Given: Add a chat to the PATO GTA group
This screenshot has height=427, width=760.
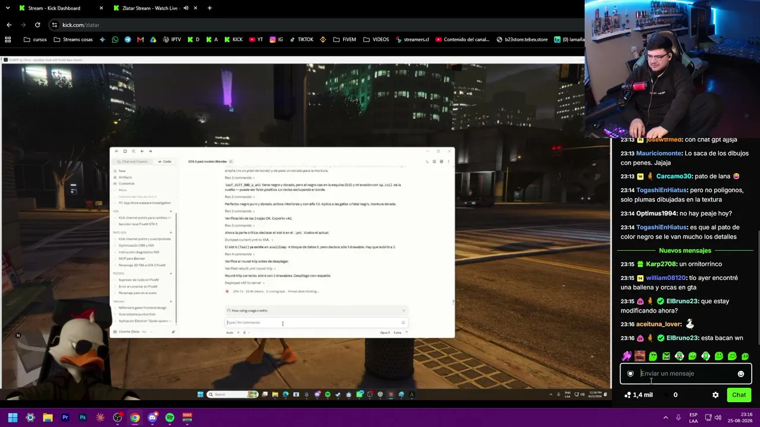Looking at the screenshot, I should coord(171,232).
